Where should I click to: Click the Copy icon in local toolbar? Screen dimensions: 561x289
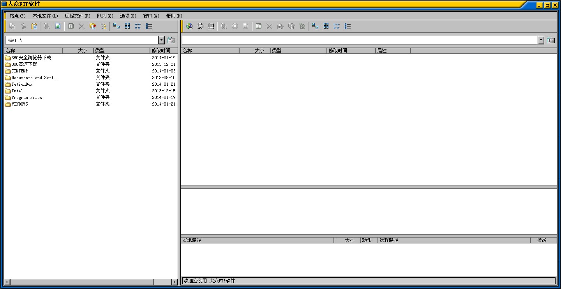(x=12, y=26)
